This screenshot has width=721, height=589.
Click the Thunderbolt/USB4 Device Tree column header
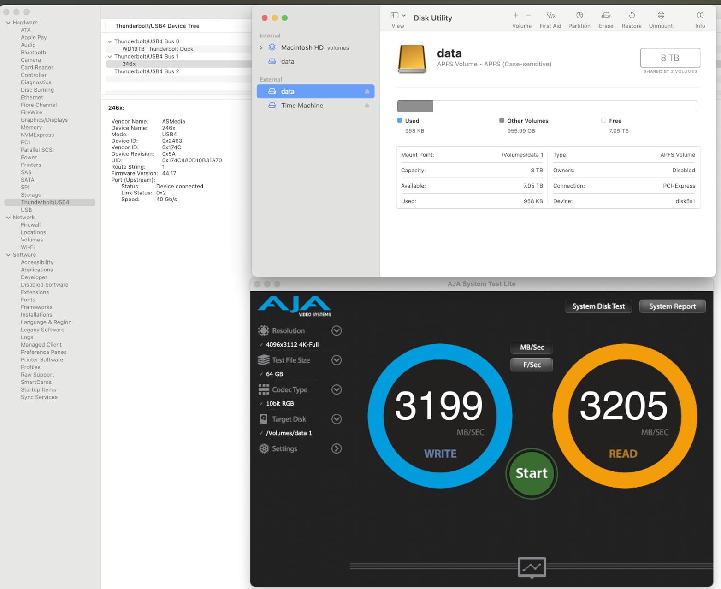157,26
